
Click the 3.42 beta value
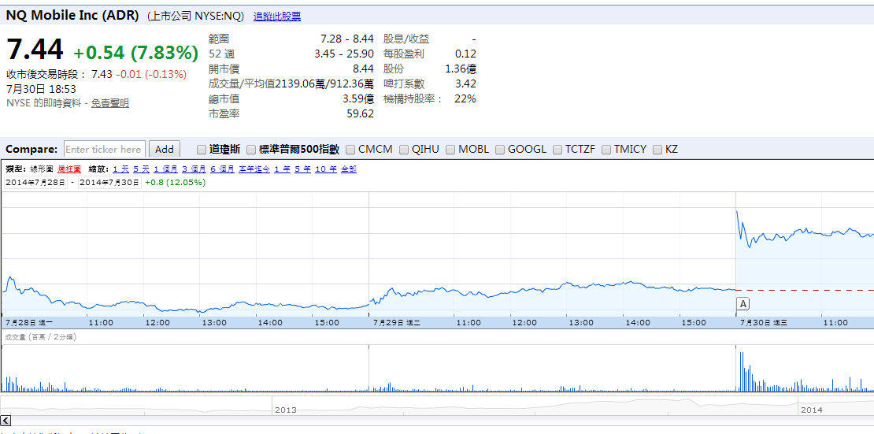[x=465, y=83]
